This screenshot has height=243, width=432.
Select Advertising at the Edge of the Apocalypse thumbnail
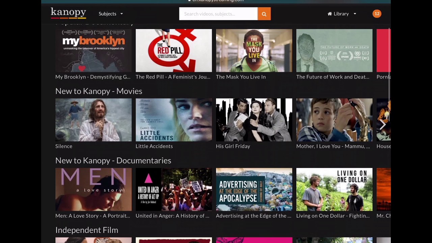pos(254,189)
